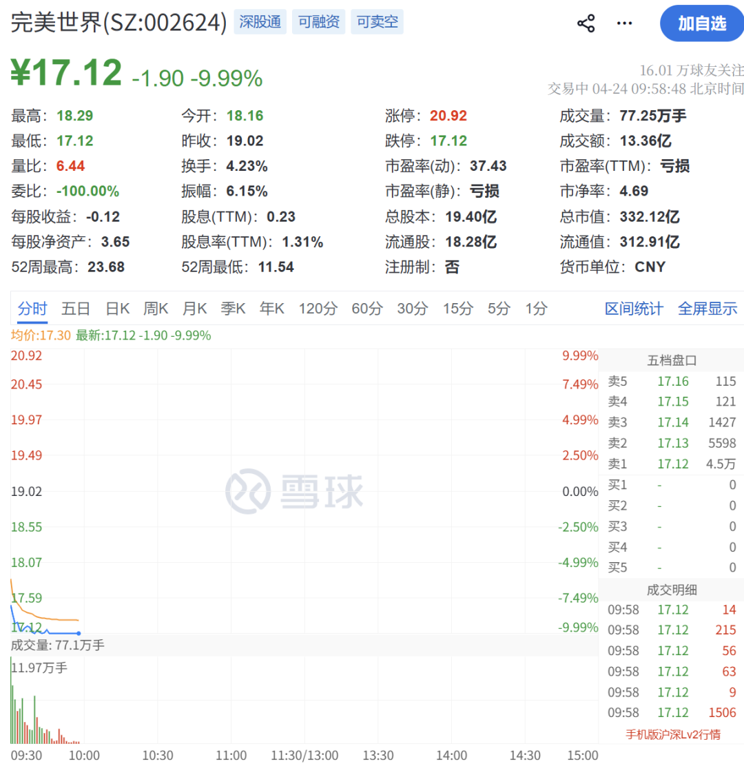
Task: Select the 月K monthly chart tab
Action: click(195, 309)
